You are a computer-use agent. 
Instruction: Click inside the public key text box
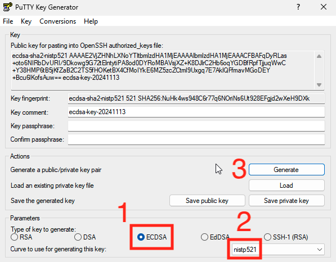tap(163, 70)
